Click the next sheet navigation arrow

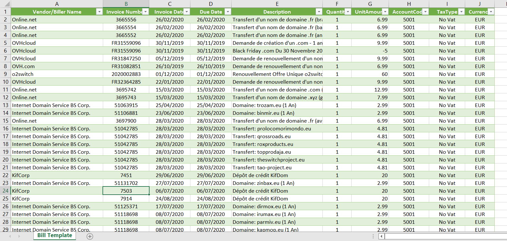(x=19, y=236)
